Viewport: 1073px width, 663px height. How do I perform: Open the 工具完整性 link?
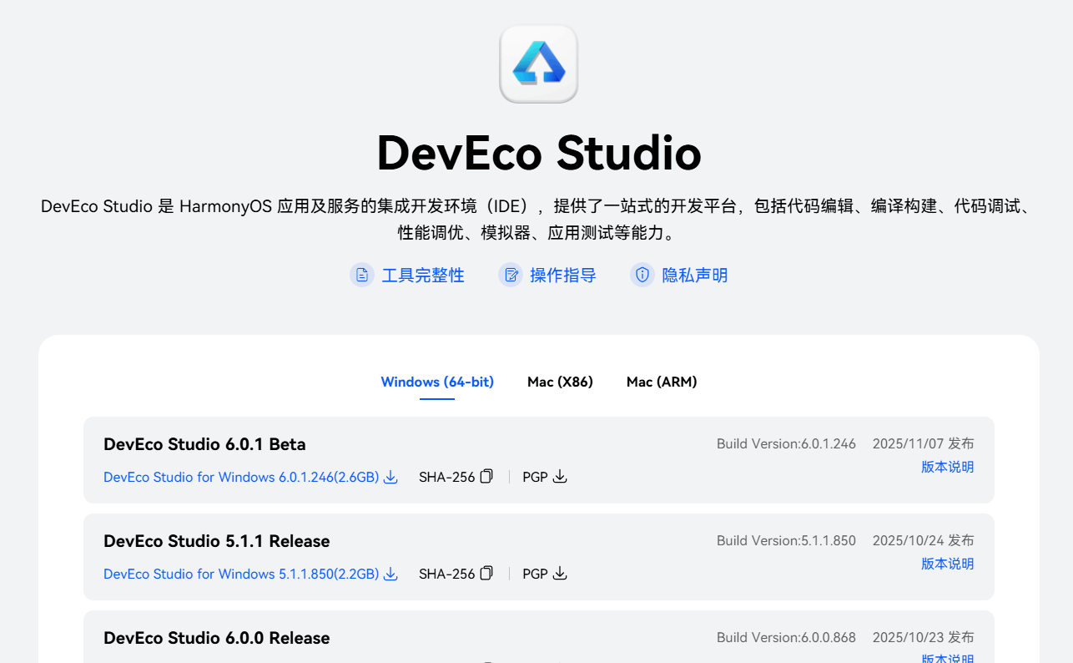click(x=423, y=275)
